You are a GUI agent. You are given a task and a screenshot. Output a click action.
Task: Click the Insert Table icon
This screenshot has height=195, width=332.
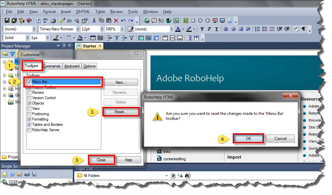pos(93,38)
